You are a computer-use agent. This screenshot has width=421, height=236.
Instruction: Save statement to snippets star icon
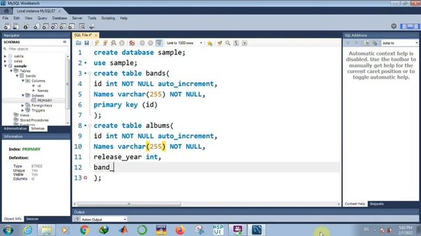pyautogui.click(x=210, y=43)
